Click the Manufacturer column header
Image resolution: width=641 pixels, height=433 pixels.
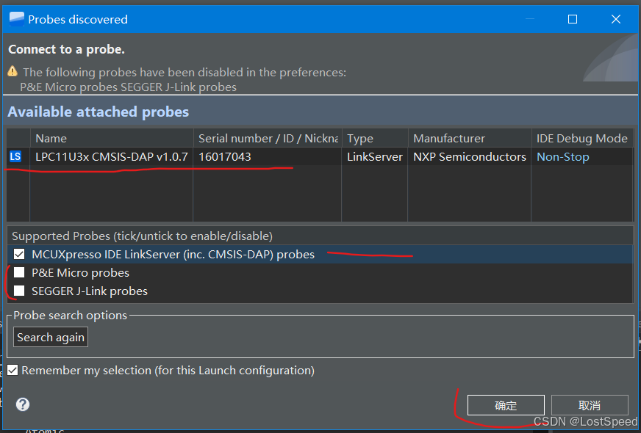470,139
